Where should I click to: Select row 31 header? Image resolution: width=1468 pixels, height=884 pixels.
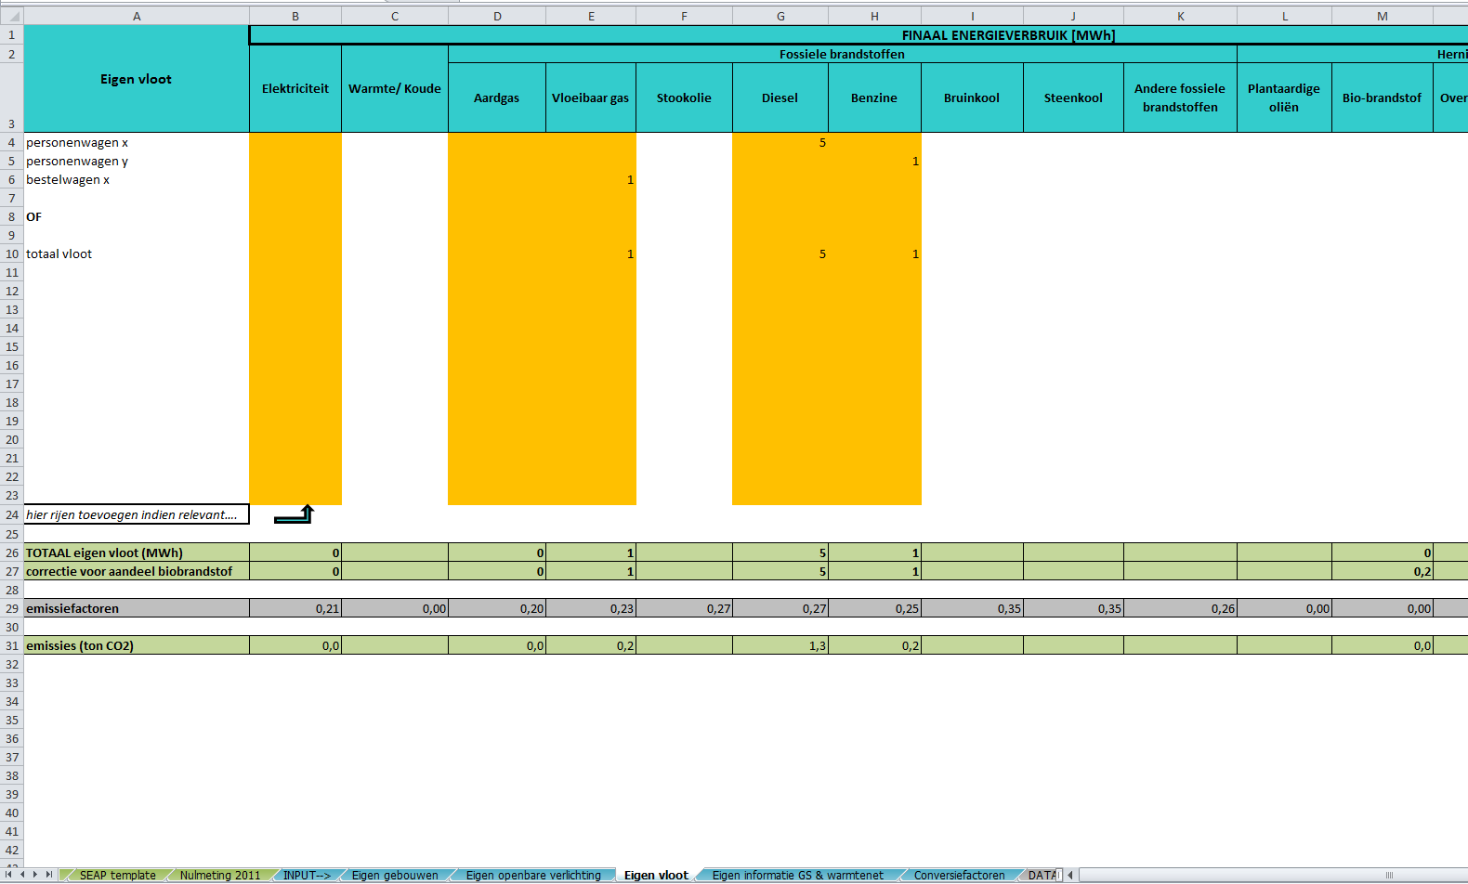12,645
